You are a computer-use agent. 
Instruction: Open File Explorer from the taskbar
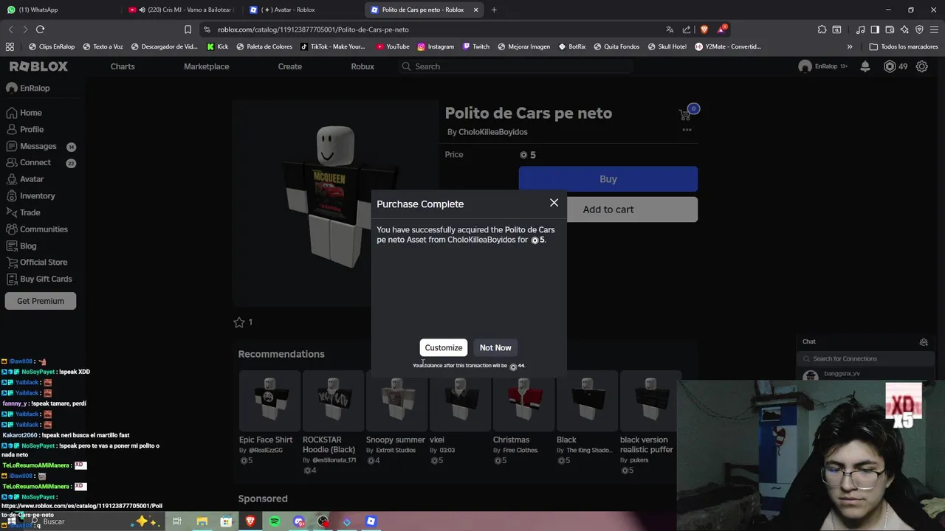point(202,521)
